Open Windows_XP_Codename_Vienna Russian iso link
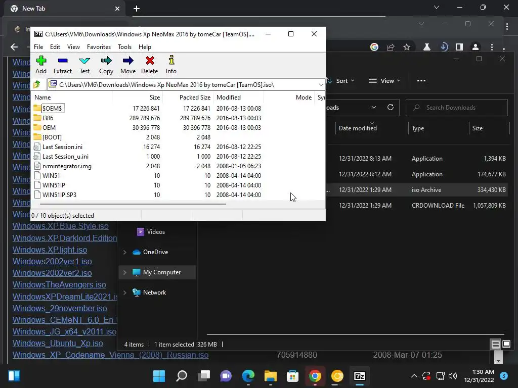518x388 pixels. [x=110, y=355]
